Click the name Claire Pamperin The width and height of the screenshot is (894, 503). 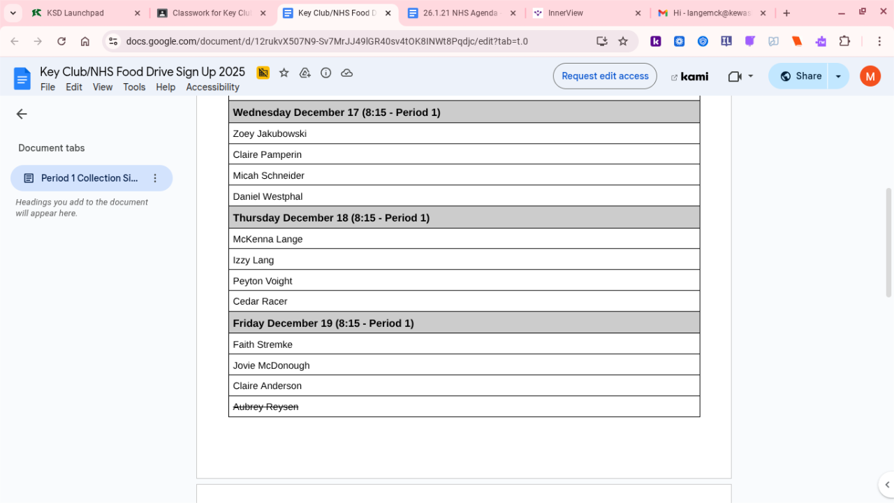(268, 154)
